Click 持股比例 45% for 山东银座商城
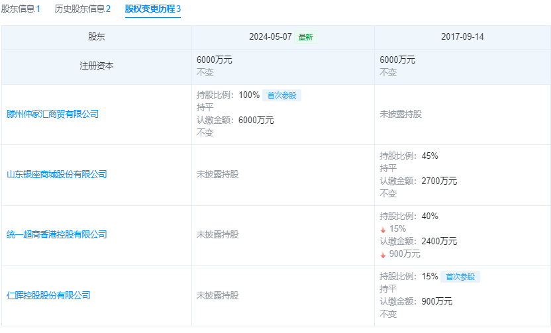 (x=430, y=156)
